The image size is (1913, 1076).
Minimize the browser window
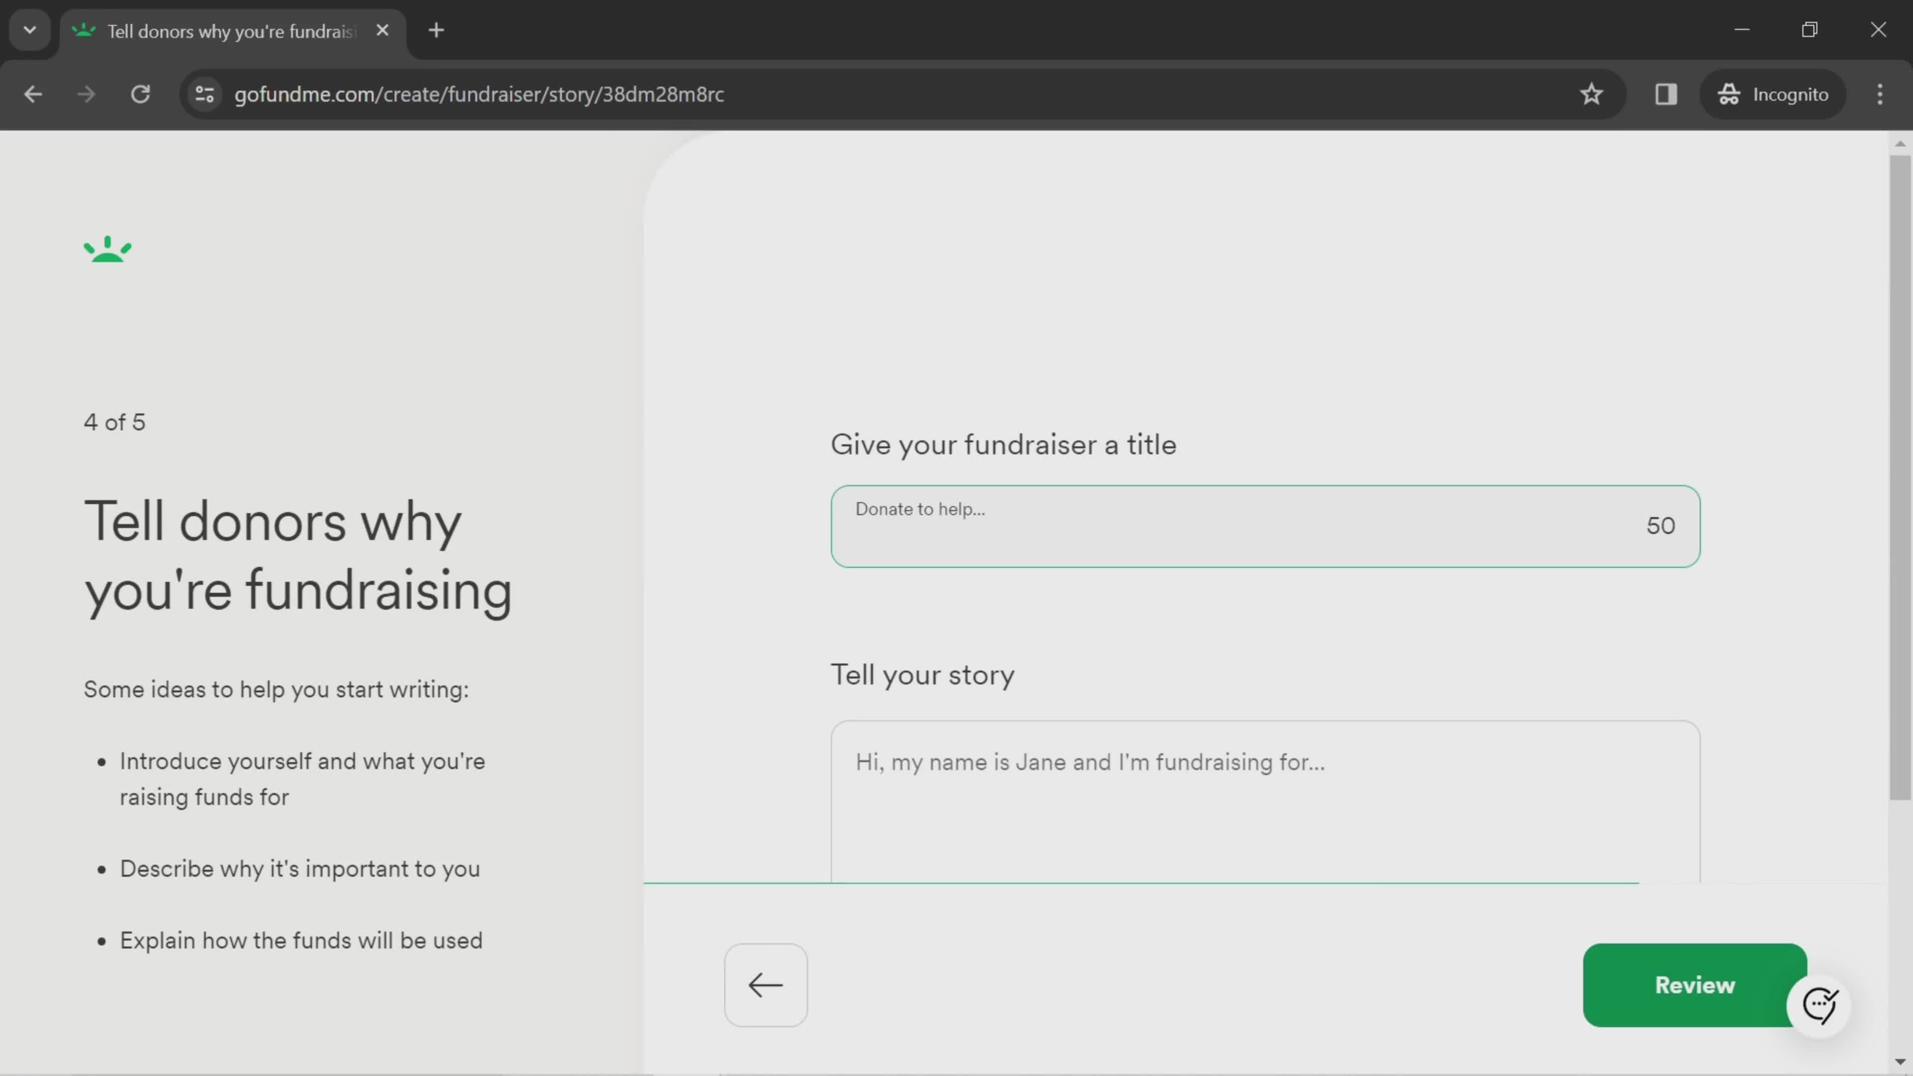(x=1742, y=30)
